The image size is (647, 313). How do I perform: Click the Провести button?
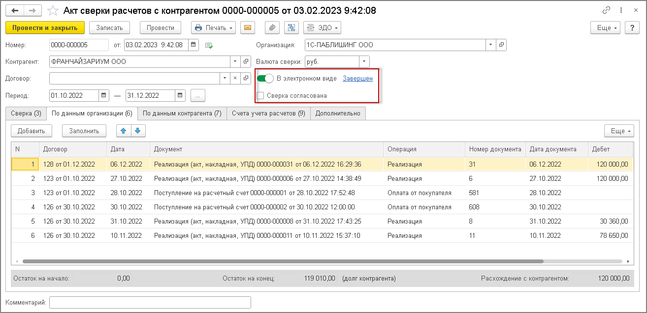click(161, 28)
